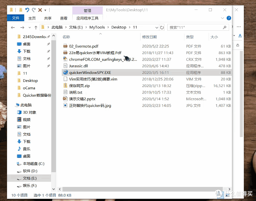The image size is (256, 201).
Task: Select the chromeFOR.COM_surfingkeys CRX file icon
Action: coord(65,59)
